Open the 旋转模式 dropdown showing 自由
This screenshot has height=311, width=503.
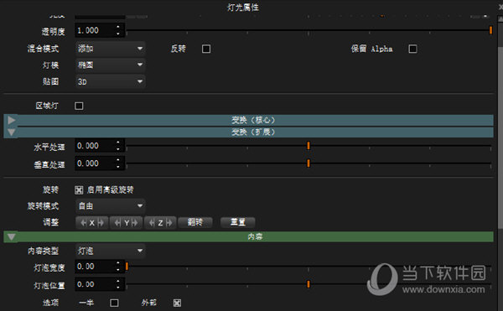pyautogui.click(x=110, y=206)
